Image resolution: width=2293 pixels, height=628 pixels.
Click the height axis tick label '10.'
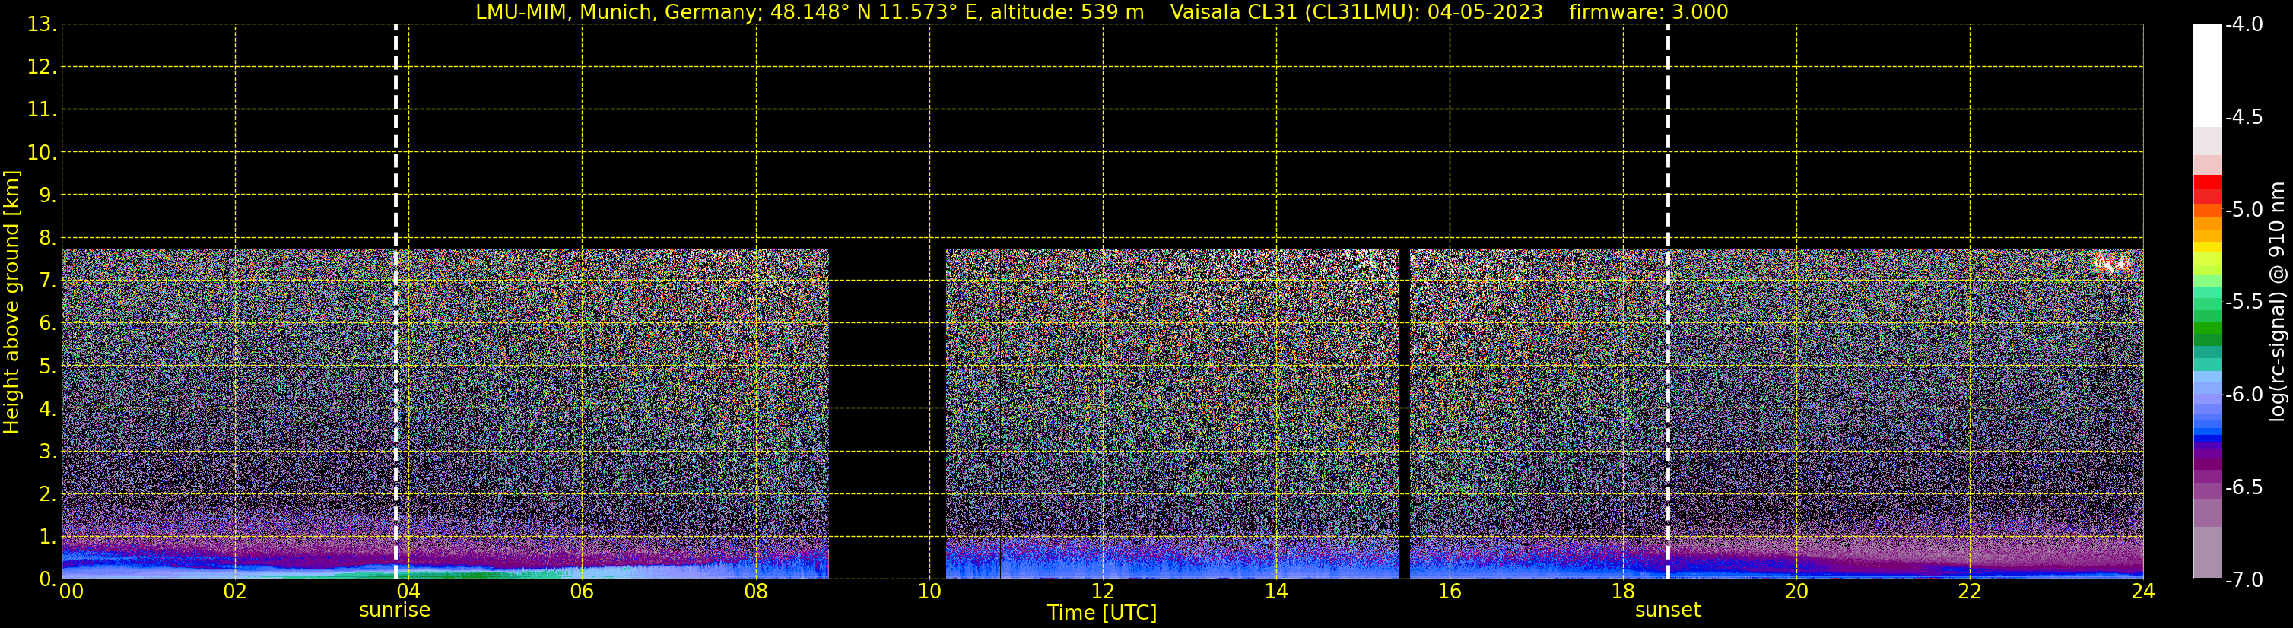pos(41,153)
